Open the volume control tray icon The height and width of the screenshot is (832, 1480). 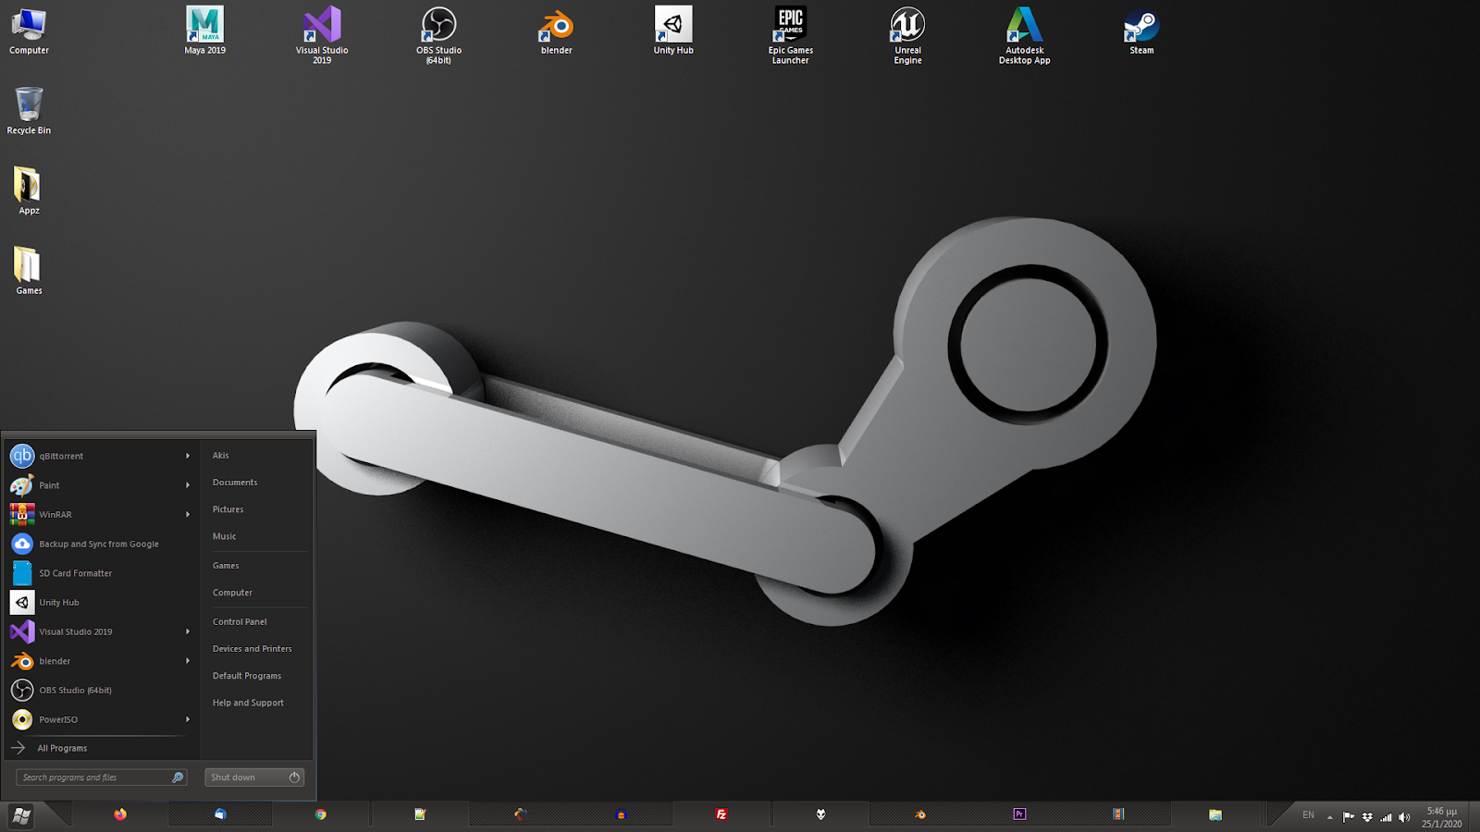click(x=1404, y=816)
